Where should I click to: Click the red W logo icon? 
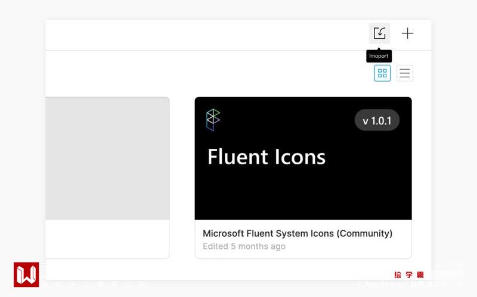pos(26,274)
